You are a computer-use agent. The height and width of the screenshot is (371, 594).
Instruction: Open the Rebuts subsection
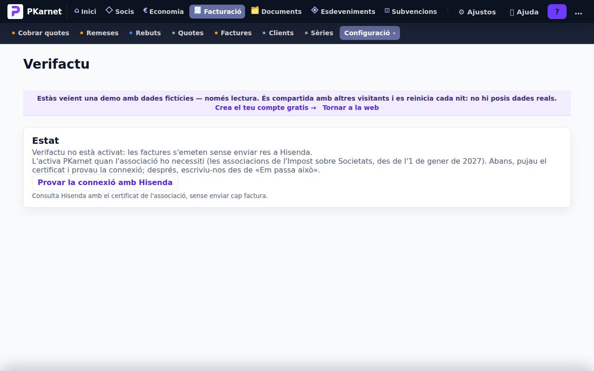click(145, 33)
